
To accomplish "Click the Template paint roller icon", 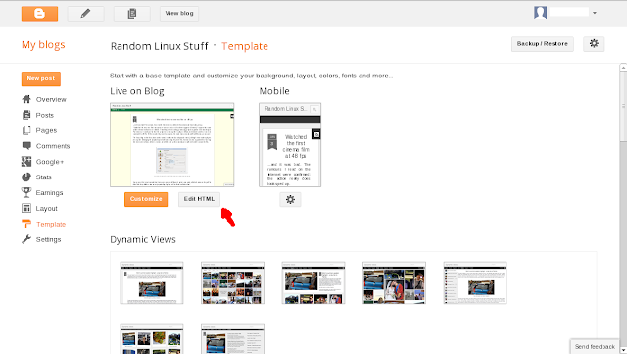I will click(26, 224).
